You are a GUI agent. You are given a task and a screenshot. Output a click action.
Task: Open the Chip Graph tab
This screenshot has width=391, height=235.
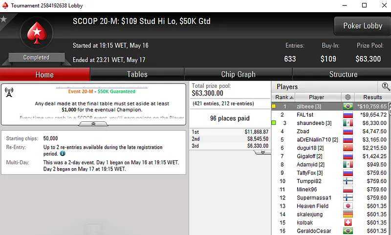[238, 75]
